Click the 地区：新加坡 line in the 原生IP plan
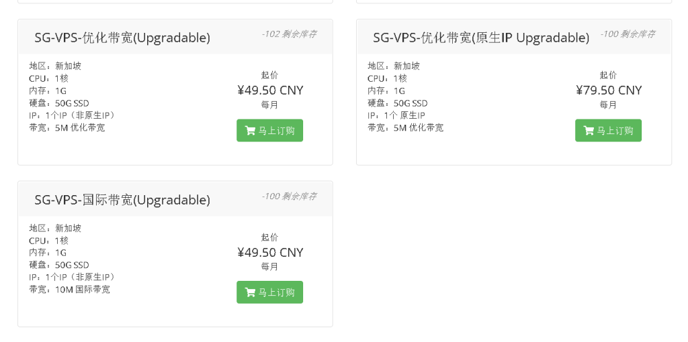 point(394,66)
